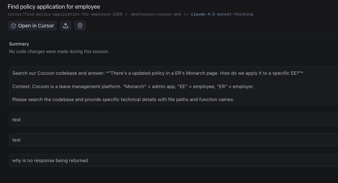Click the first "test" message box

(x=174, y=119)
